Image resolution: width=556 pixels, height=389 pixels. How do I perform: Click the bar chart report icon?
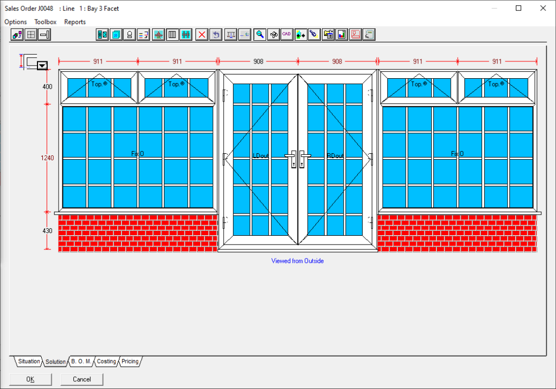[x=342, y=35]
